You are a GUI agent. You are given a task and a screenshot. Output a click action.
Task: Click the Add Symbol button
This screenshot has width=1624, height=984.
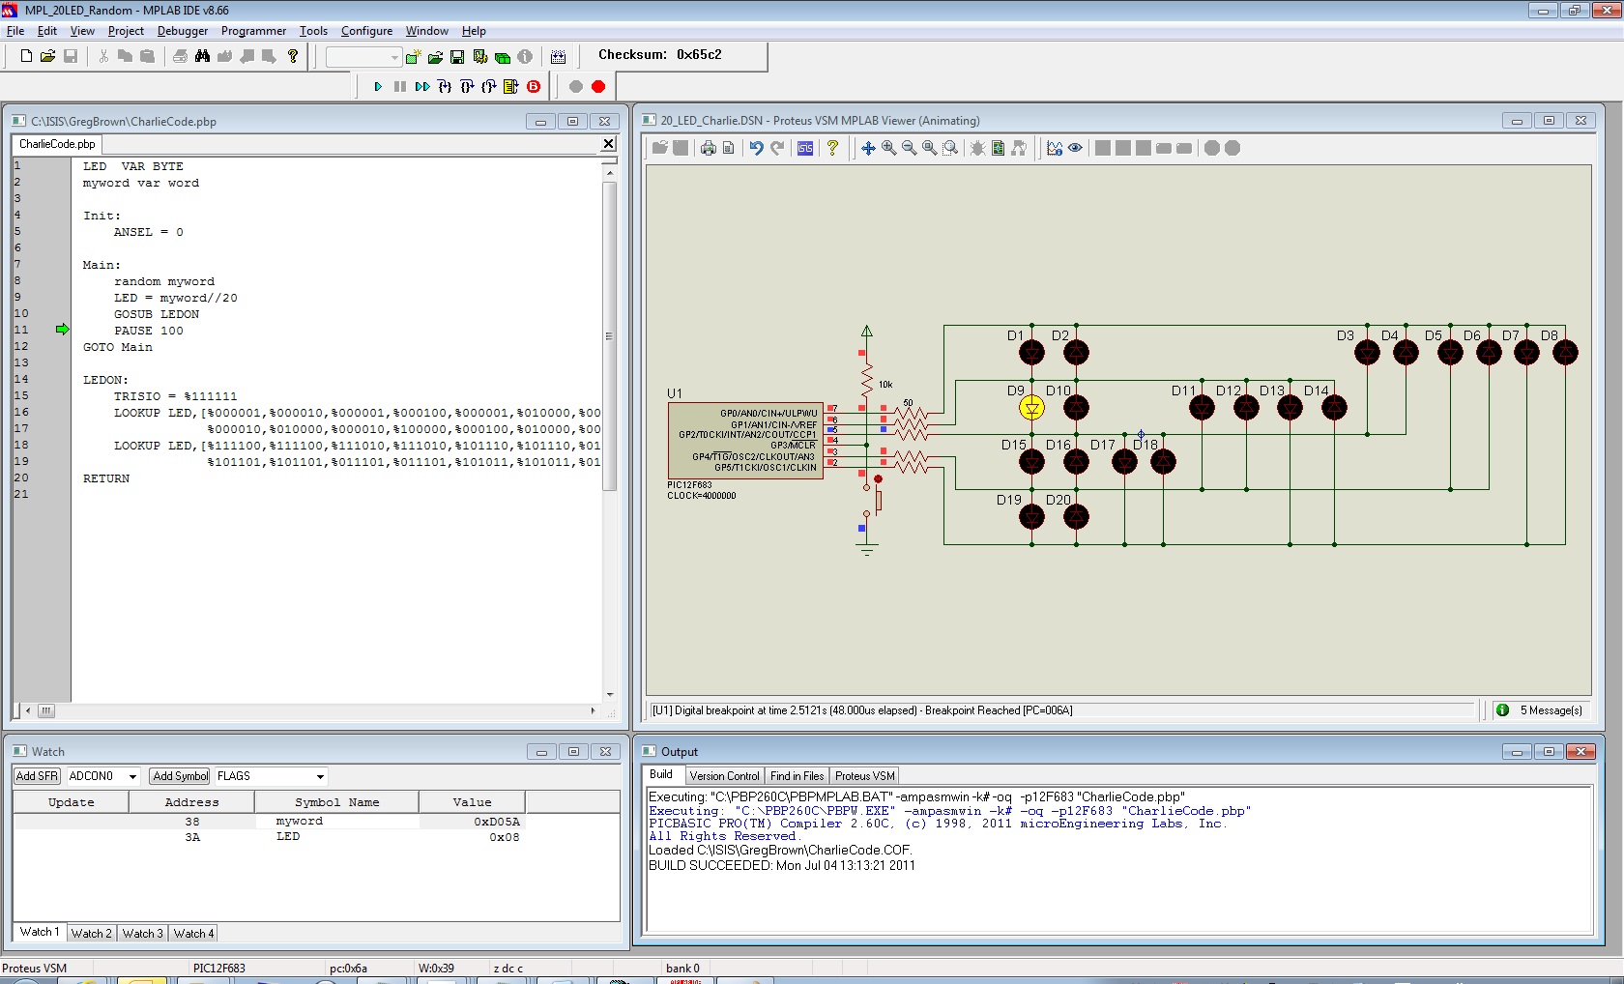click(180, 776)
